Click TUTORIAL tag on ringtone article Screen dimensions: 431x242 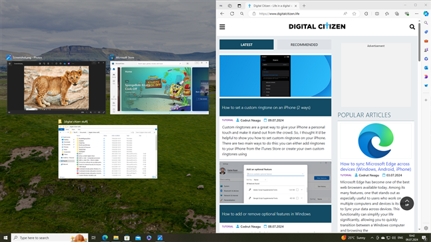227,120
